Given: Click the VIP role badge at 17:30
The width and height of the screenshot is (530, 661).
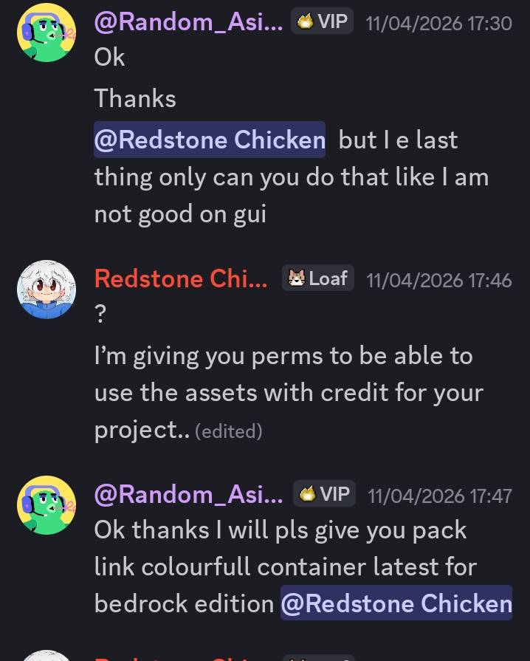Looking at the screenshot, I should point(322,21).
